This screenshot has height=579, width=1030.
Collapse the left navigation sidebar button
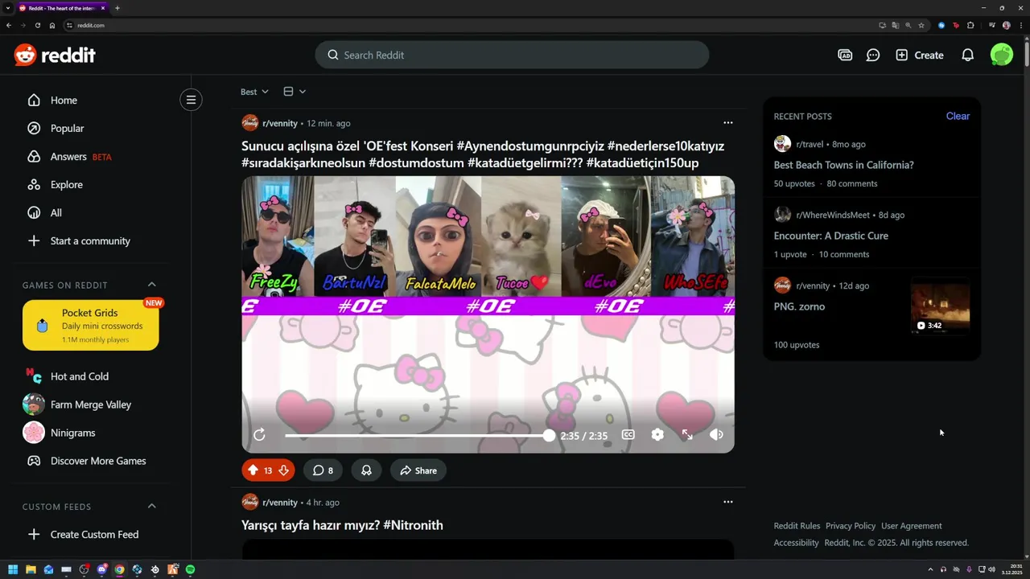pyautogui.click(x=191, y=100)
